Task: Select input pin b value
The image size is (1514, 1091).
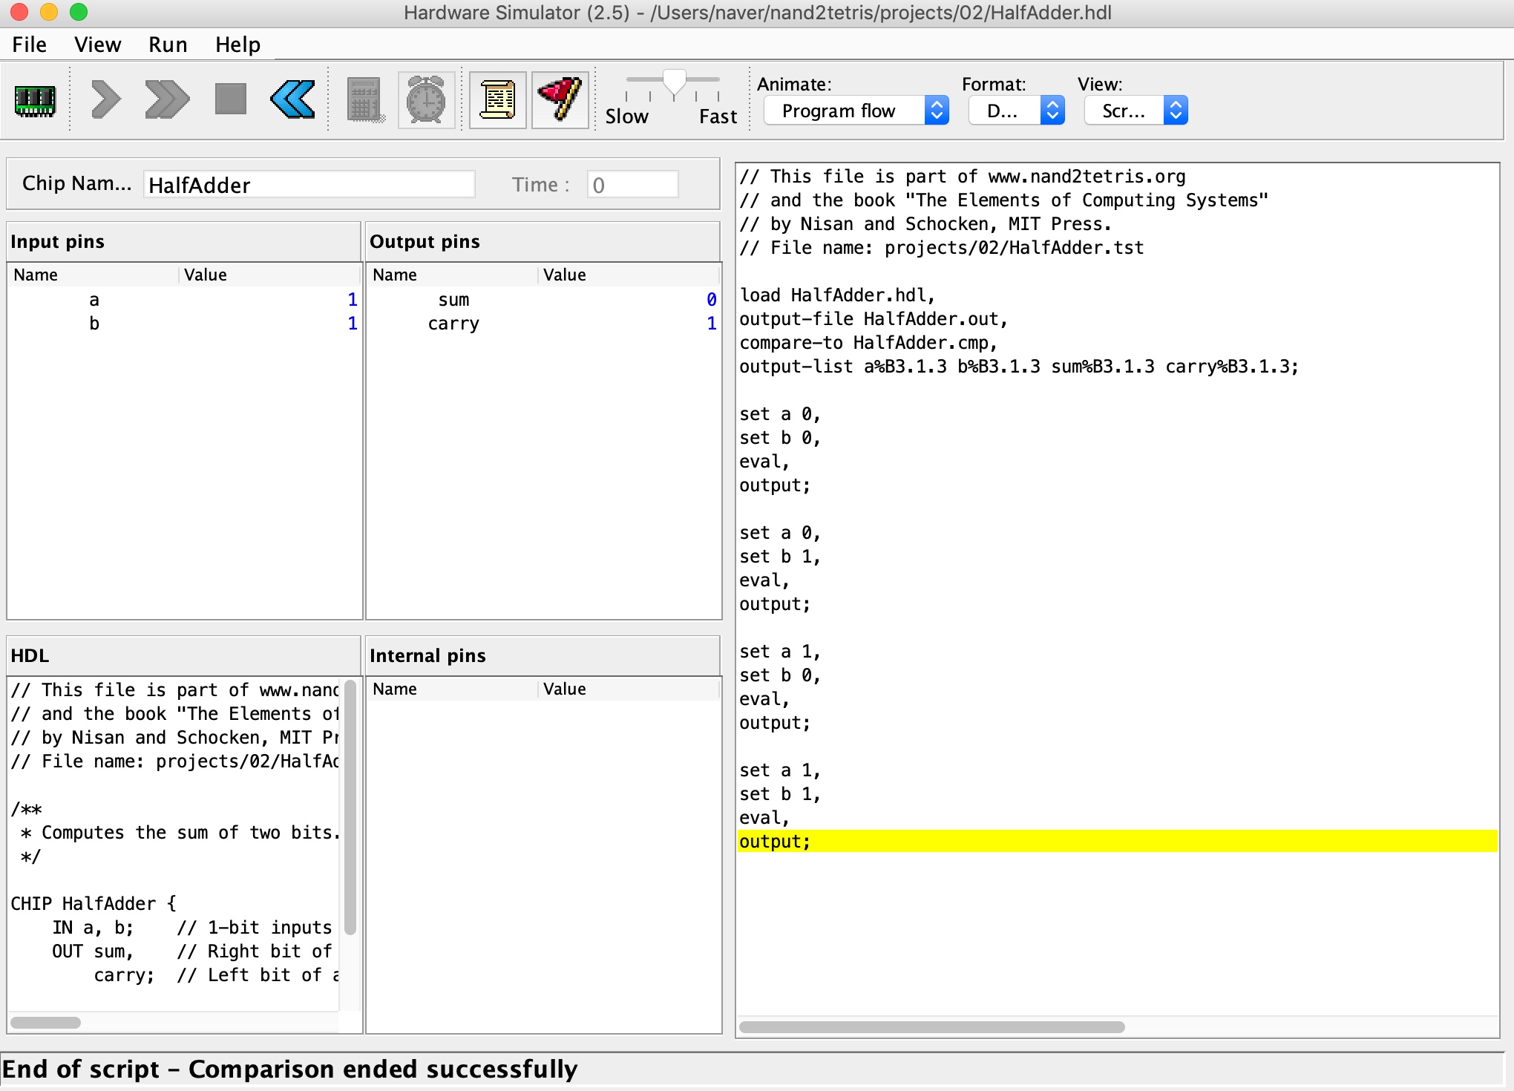Action: [x=353, y=323]
